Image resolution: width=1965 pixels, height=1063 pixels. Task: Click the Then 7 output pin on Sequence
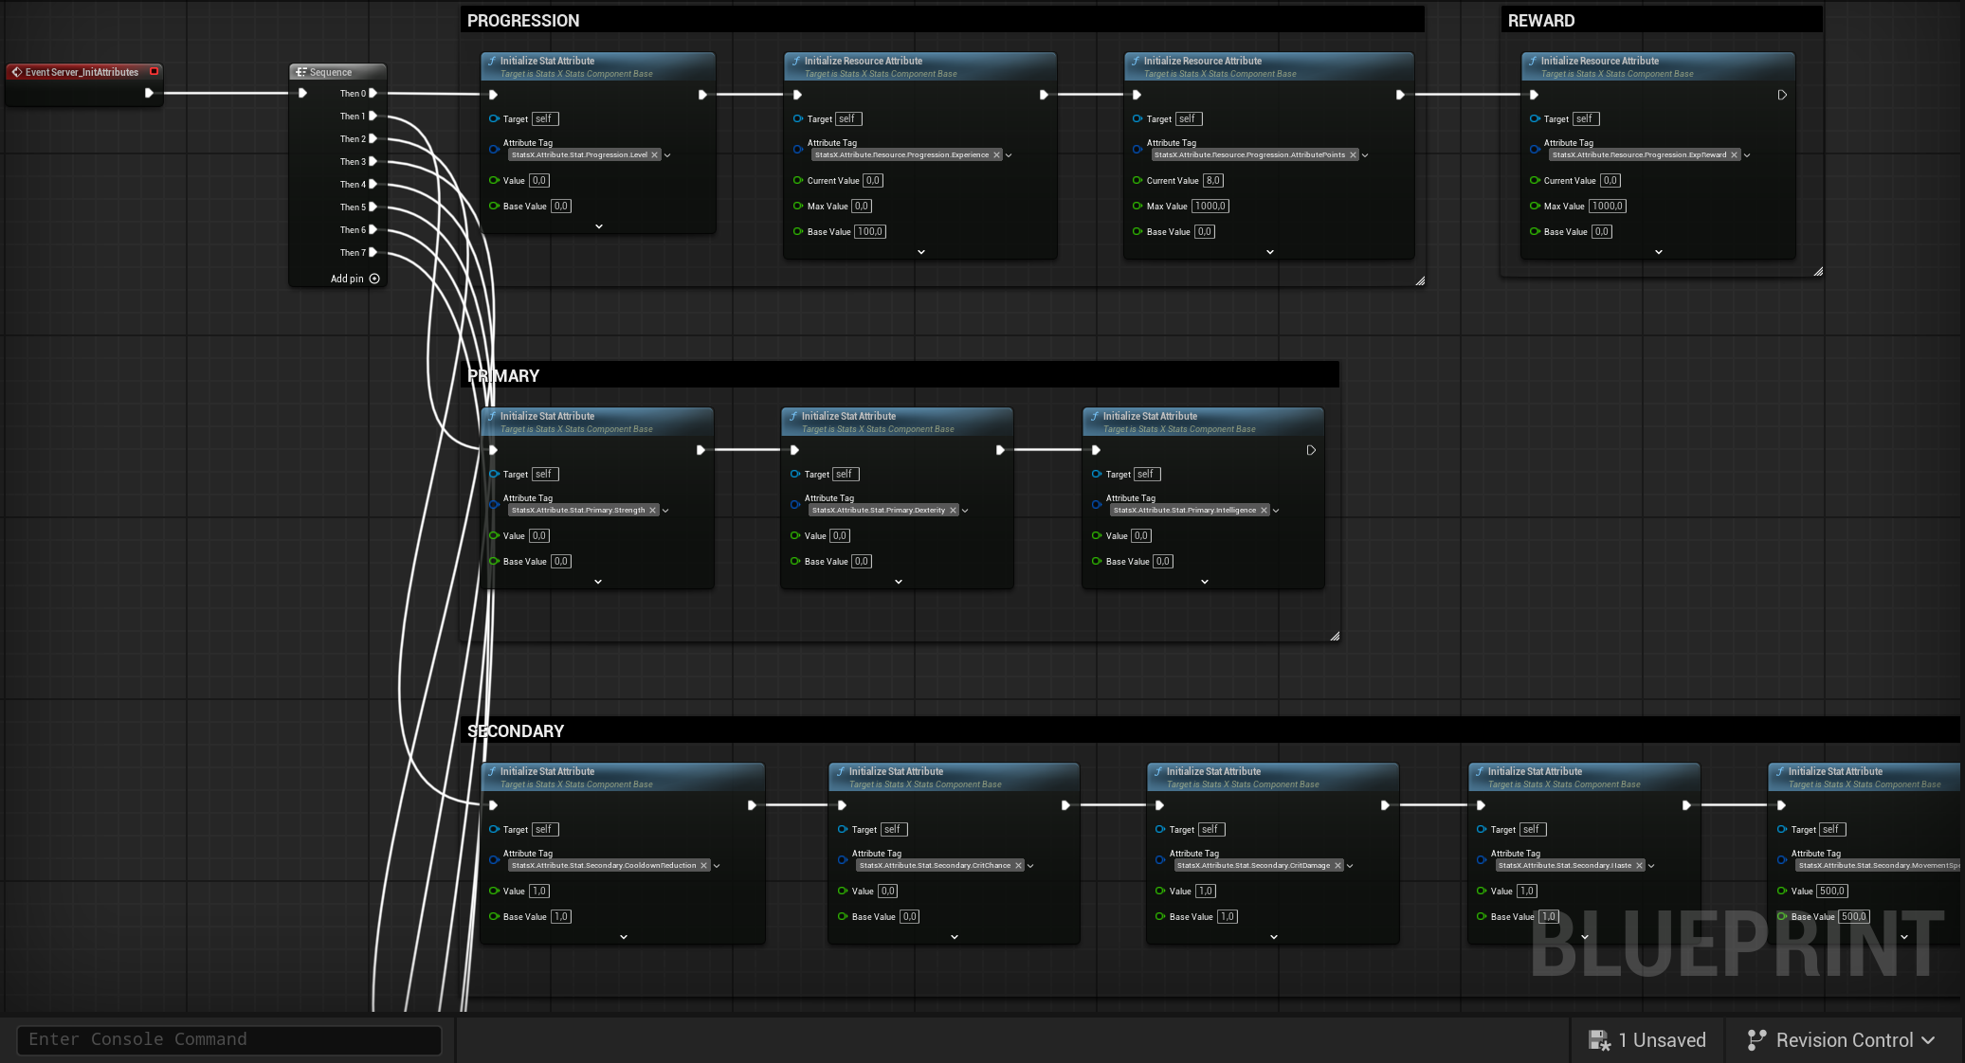coord(373,252)
